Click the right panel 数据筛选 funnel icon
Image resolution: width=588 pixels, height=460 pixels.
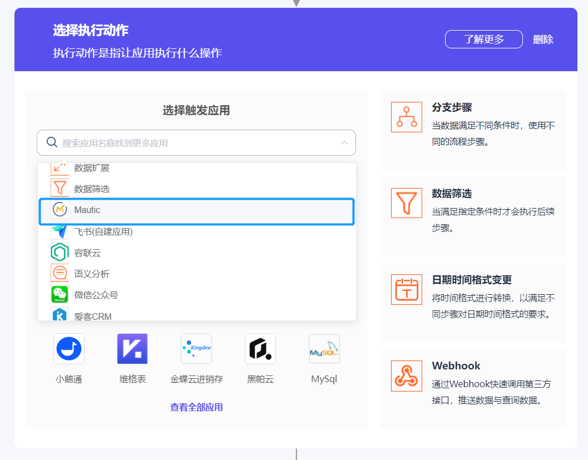coord(407,203)
